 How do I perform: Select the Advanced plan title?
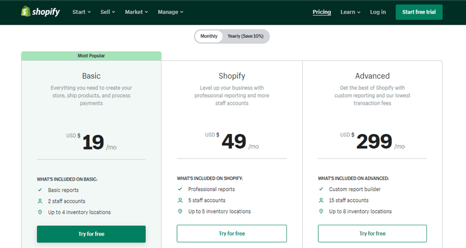[372, 76]
